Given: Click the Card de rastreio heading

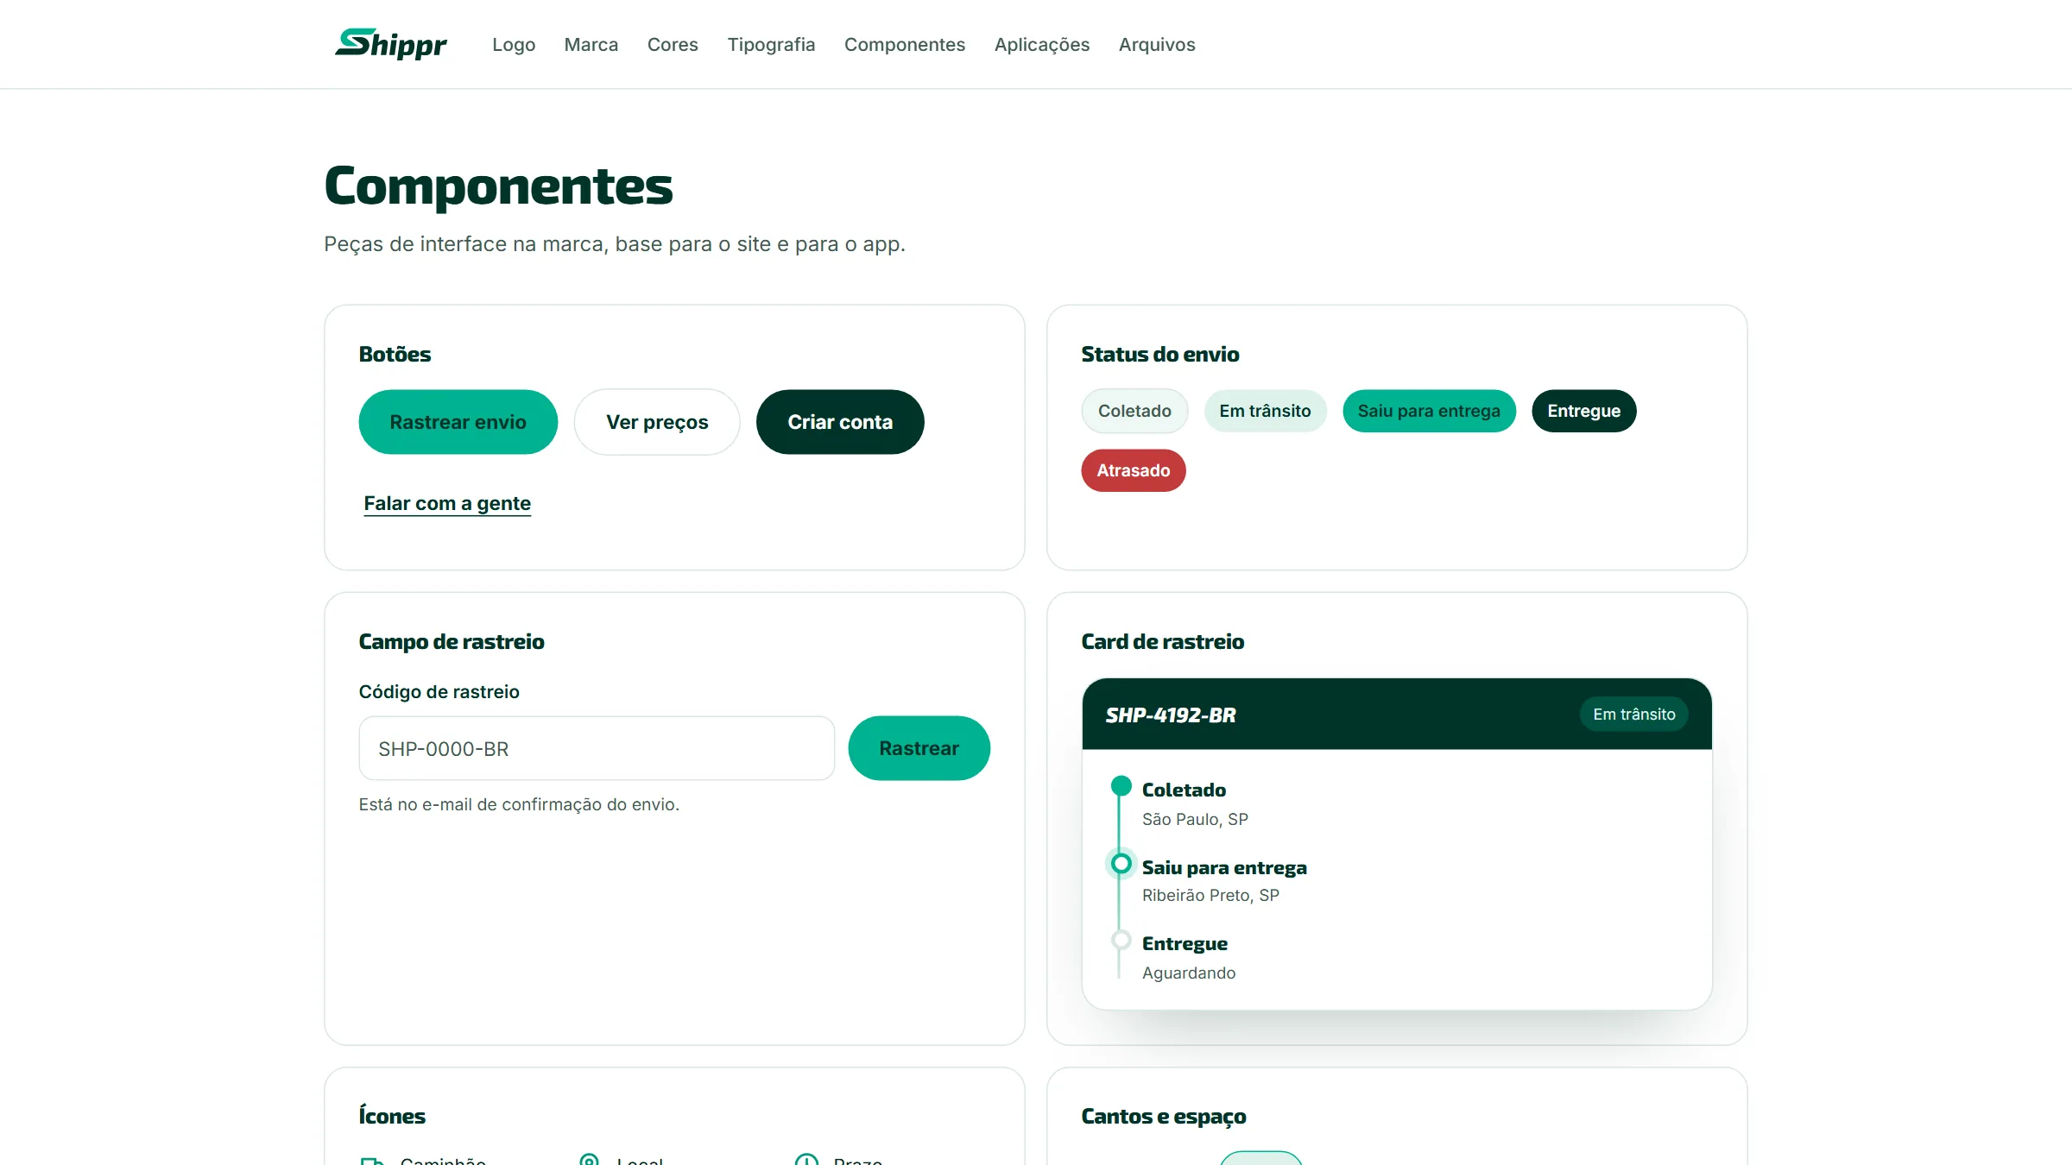Looking at the screenshot, I should [x=1162, y=641].
